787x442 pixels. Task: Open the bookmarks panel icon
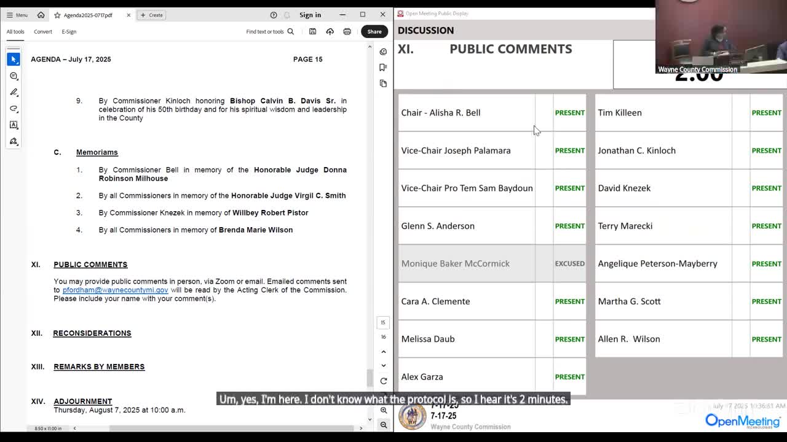coord(383,67)
